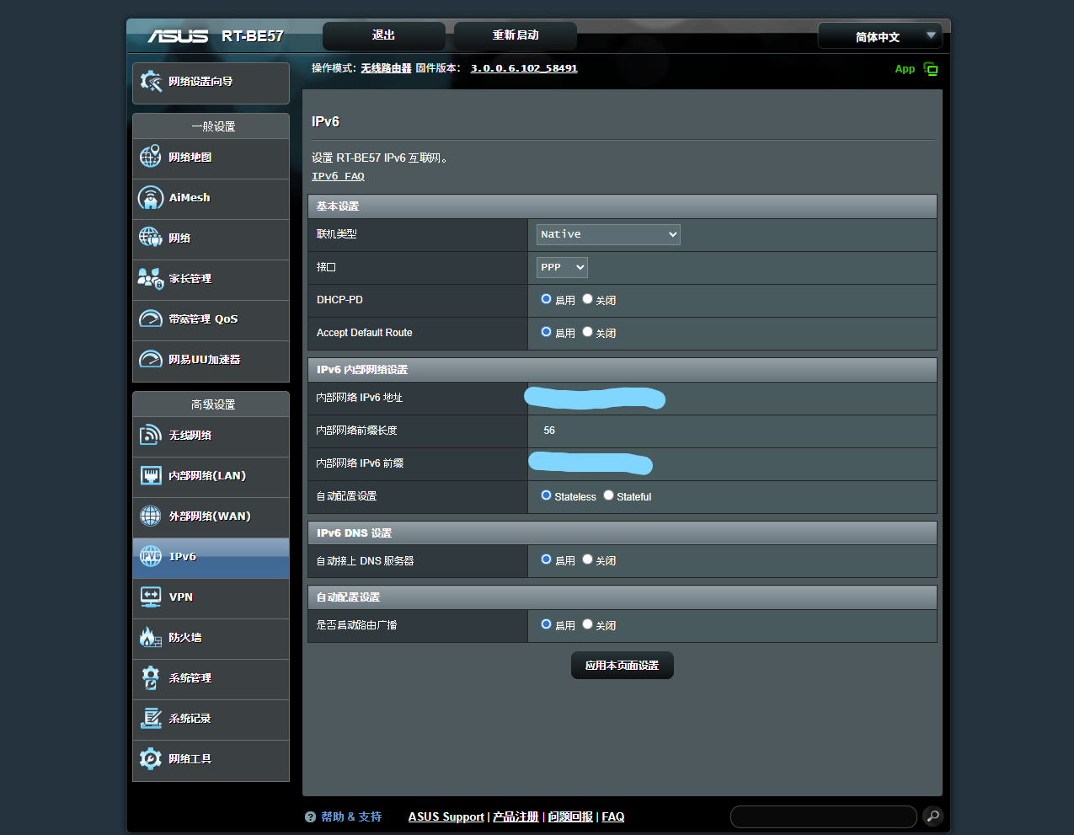Disable DHCP-PD by selecting 关闭
This screenshot has height=835, width=1074.
pos(587,298)
